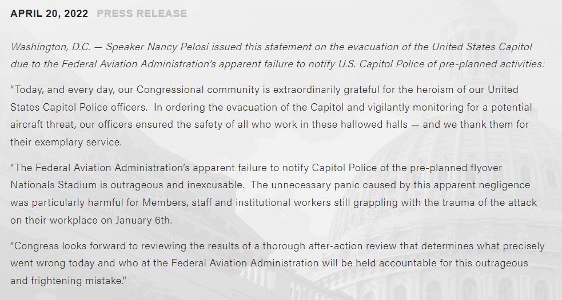Click the text 'their exemplary service.'
Screen dimensions: 562x300
66,142
